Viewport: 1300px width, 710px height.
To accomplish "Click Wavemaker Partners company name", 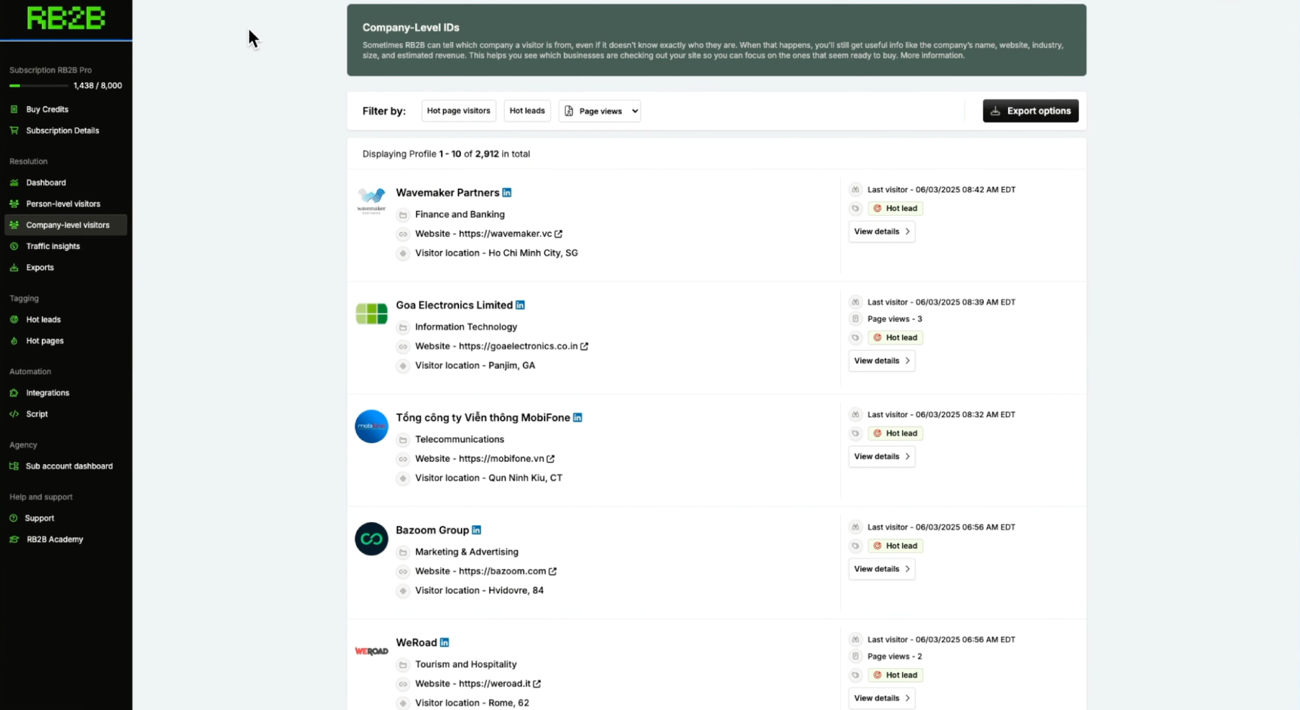I will [448, 192].
